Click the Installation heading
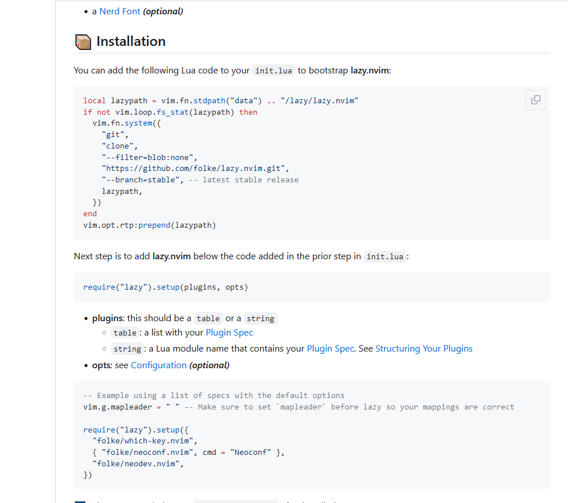 [131, 41]
